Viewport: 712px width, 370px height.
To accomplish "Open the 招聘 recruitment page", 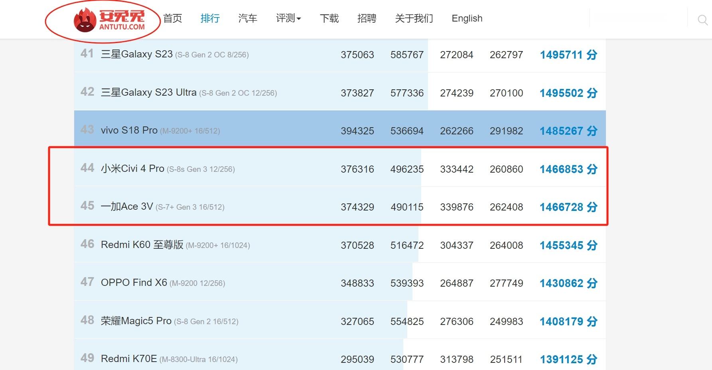I will point(367,18).
